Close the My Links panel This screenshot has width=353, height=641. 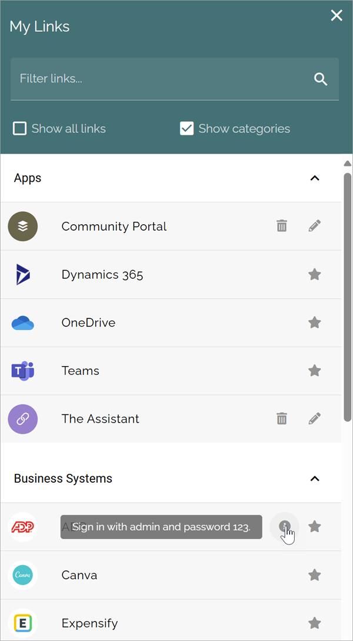(337, 15)
